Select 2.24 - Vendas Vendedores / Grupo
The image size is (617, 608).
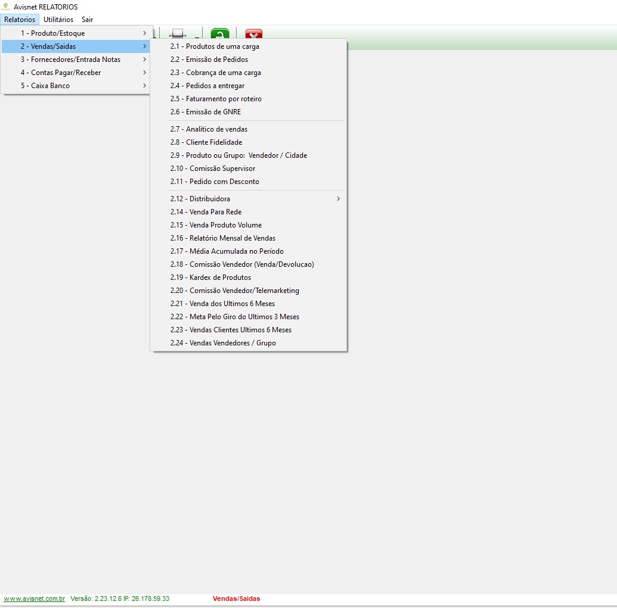[223, 343]
